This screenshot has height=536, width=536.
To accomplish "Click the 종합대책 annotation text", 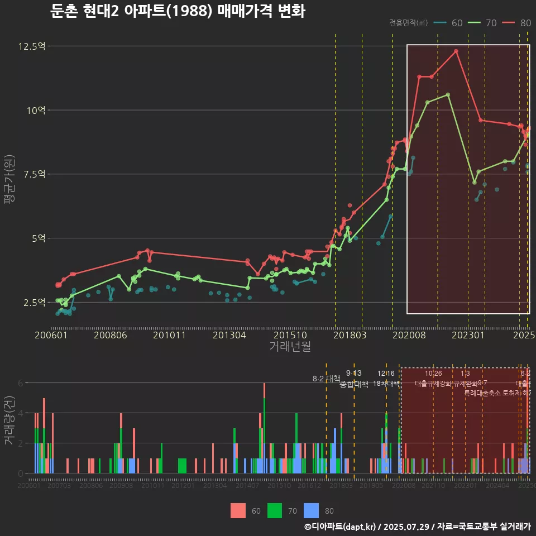I will (x=354, y=384).
